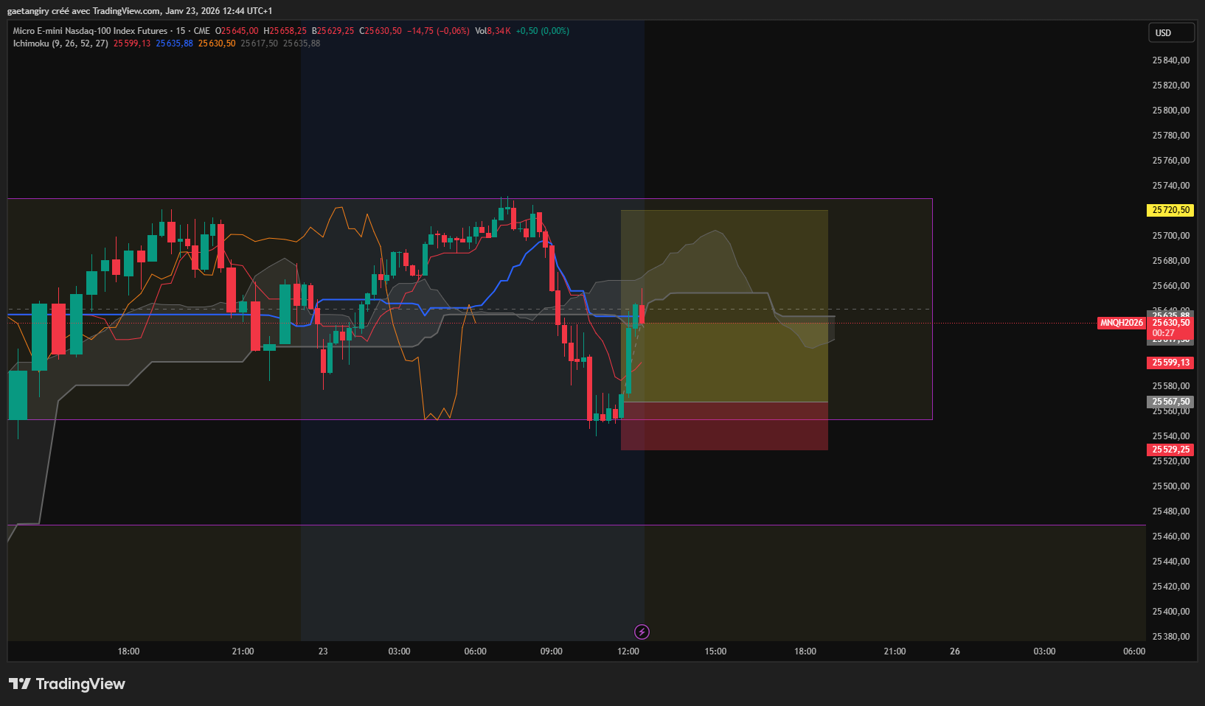Screen dimensions: 1205x706
Task: Click the 12:00 time axis label
Action: 628,651
